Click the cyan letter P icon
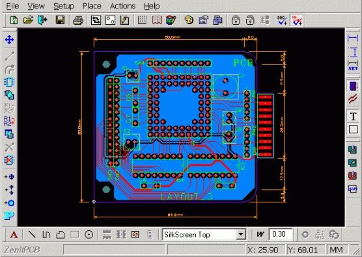 click(x=9, y=216)
